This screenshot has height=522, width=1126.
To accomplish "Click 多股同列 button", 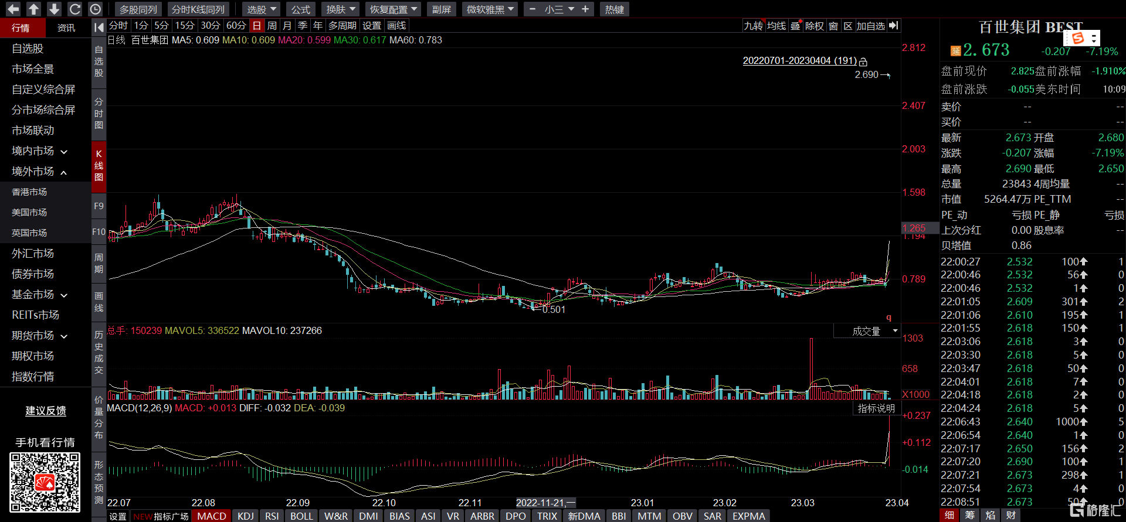I will tap(138, 9).
